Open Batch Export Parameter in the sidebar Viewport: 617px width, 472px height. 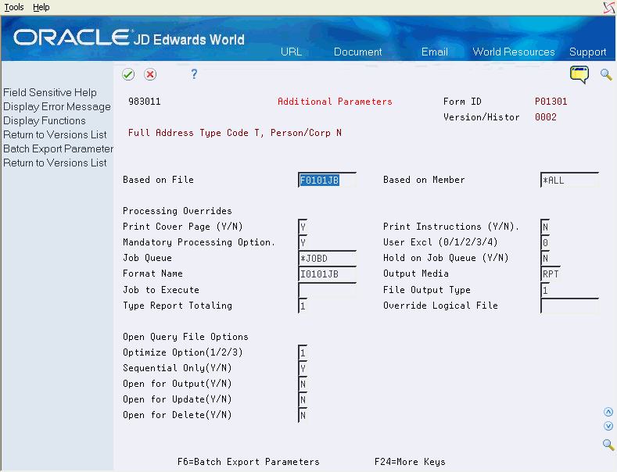tap(58, 149)
